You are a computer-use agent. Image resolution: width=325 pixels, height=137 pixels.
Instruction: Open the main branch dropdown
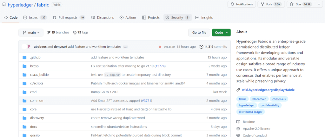point(31,33)
